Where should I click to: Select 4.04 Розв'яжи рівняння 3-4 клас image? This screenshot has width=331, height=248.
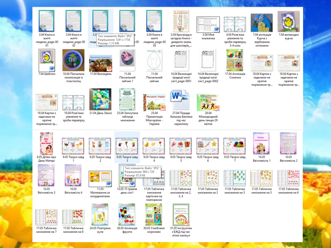click(235, 25)
